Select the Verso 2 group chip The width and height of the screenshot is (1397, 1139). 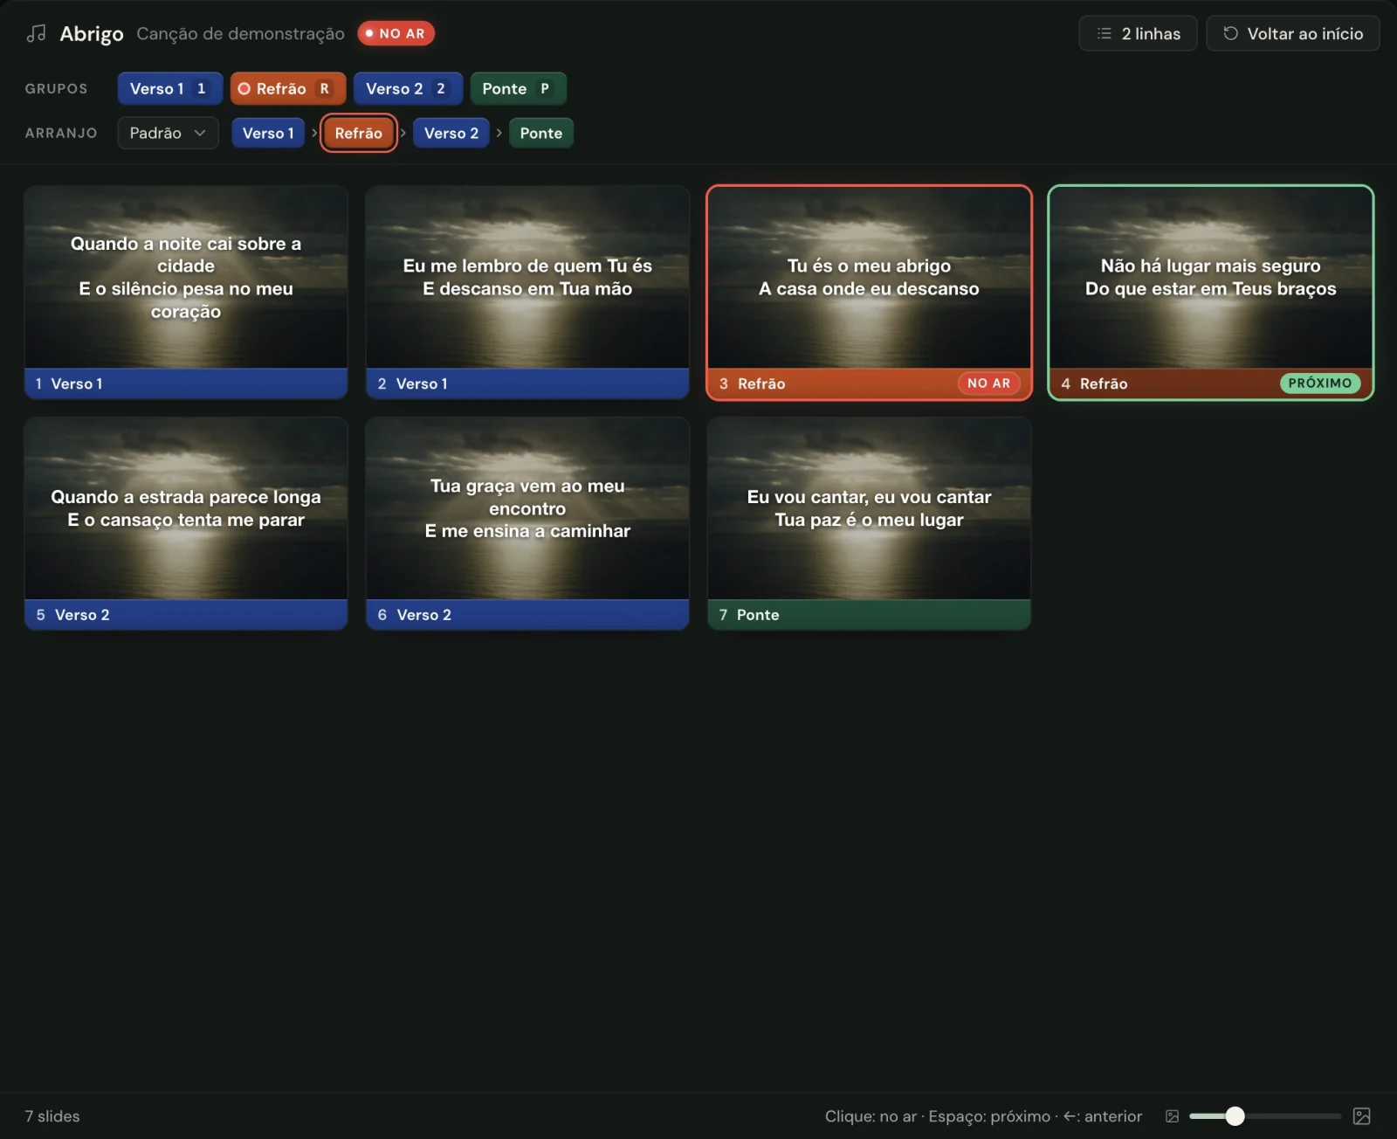408,88
